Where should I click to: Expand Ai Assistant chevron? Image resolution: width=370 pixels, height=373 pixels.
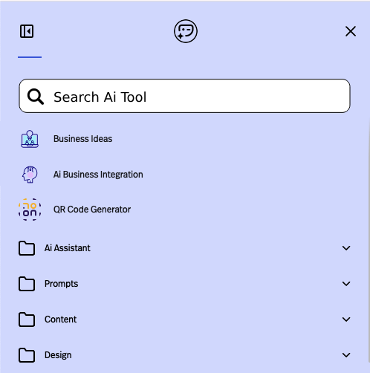pyautogui.click(x=346, y=248)
